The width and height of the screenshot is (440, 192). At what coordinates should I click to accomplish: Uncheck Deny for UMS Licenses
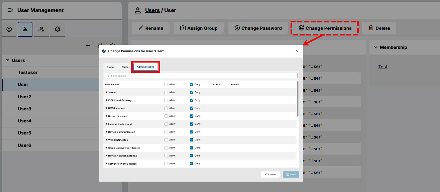coord(192,108)
